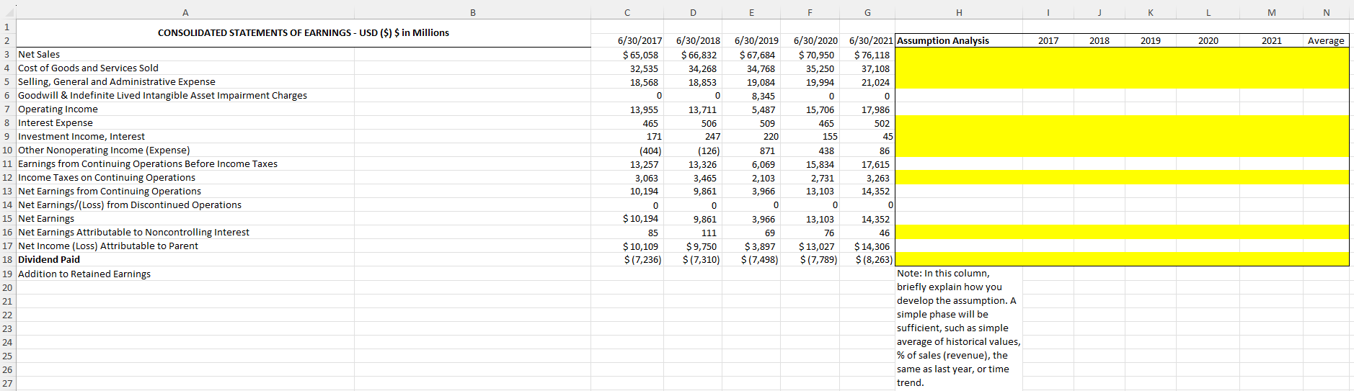The height and width of the screenshot is (391, 1354).
Task: Select the 6/30/2019 date header cell
Action: click(x=751, y=40)
